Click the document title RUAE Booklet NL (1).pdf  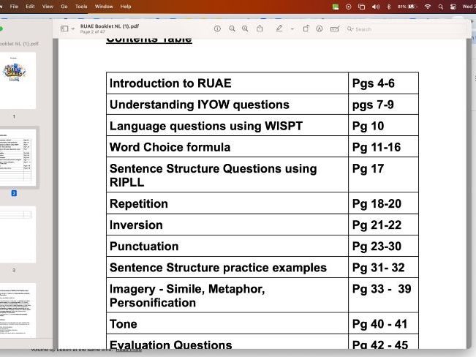(x=110, y=26)
